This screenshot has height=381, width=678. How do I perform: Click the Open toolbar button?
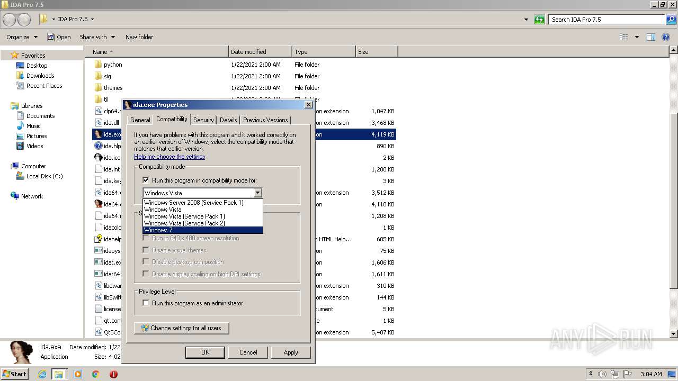59,37
